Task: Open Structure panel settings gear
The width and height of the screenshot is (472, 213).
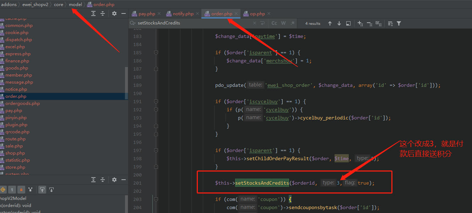Action: coord(114,180)
